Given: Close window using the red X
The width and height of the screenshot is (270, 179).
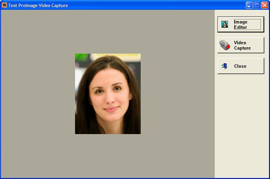Looking at the screenshot, I should 265,5.
